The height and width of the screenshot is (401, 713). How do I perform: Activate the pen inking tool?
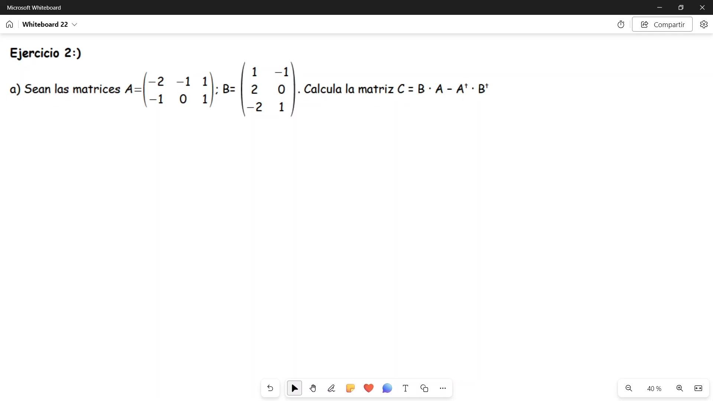pyautogui.click(x=331, y=388)
